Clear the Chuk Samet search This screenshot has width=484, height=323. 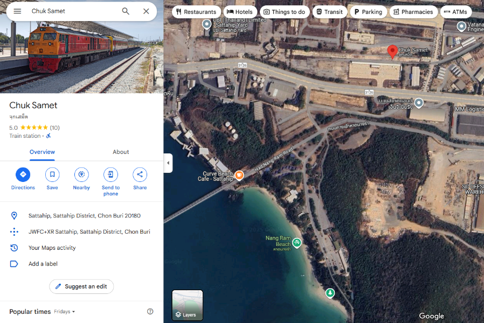146,11
